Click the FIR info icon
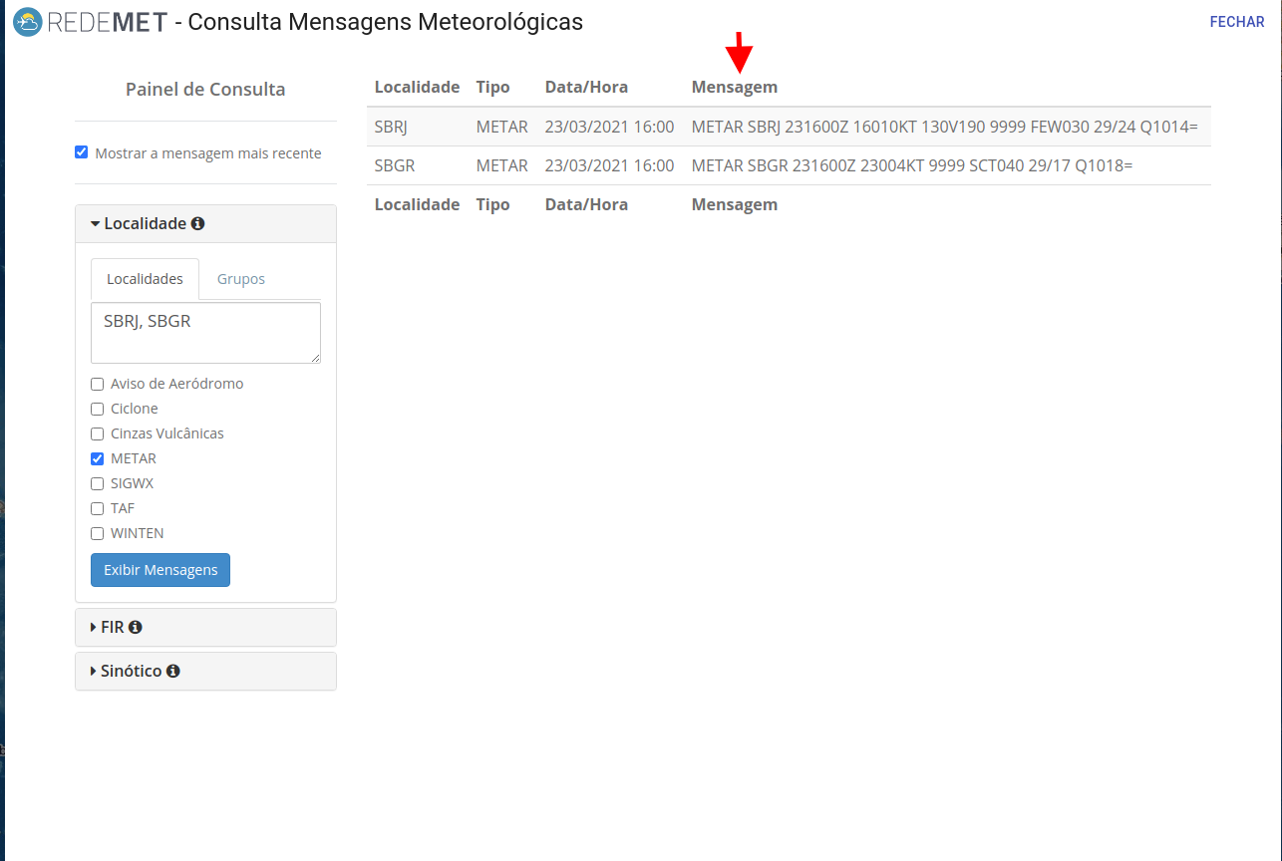The height and width of the screenshot is (861, 1282). point(134,627)
